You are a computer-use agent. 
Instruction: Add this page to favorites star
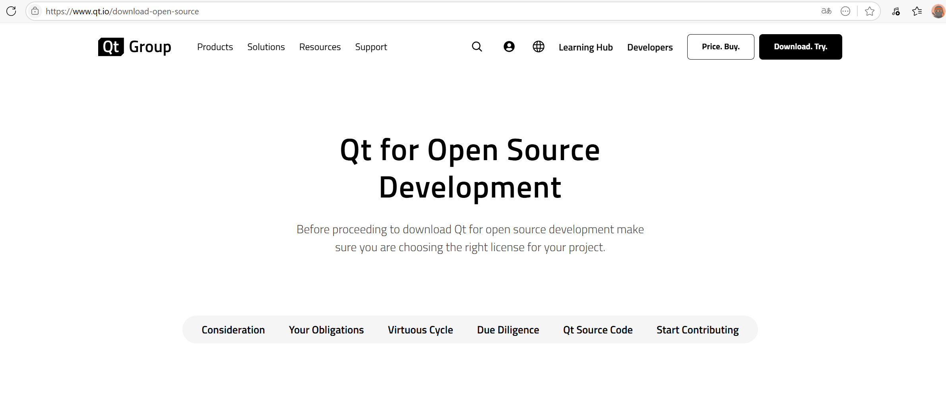click(870, 11)
